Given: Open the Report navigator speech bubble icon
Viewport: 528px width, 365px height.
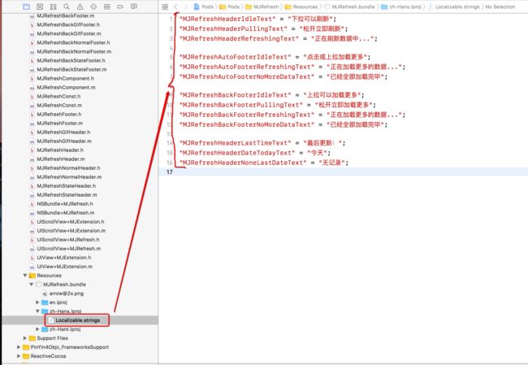Looking at the screenshot, I should pos(134,7).
